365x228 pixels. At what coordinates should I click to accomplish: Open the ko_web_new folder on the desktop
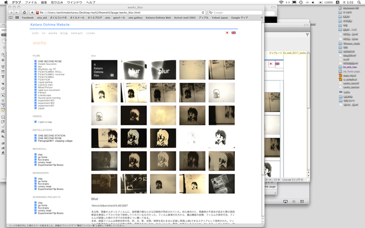(348, 67)
